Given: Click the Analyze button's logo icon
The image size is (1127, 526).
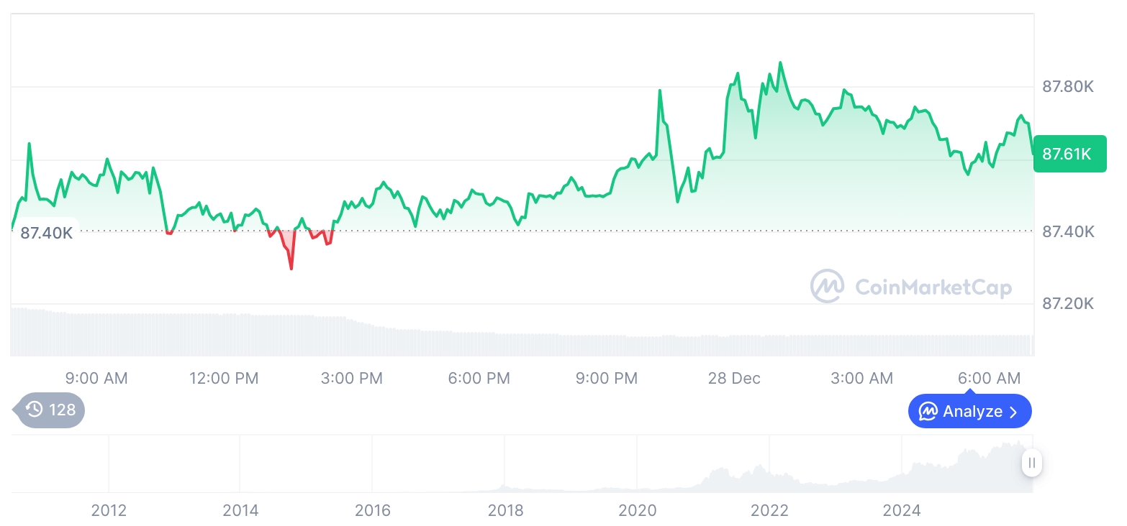Looking at the screenshot, I should coord(928,412).
